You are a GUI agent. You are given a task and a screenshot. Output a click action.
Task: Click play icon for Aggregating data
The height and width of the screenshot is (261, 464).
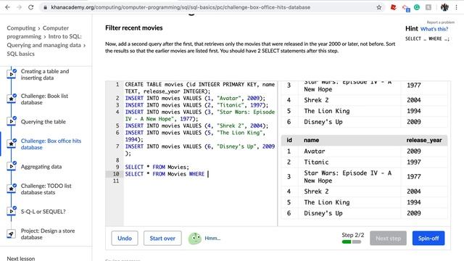click(12, 166)
